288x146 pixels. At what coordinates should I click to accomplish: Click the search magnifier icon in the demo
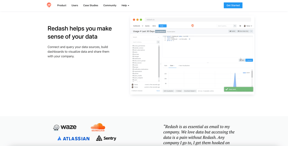click(235, 26)
